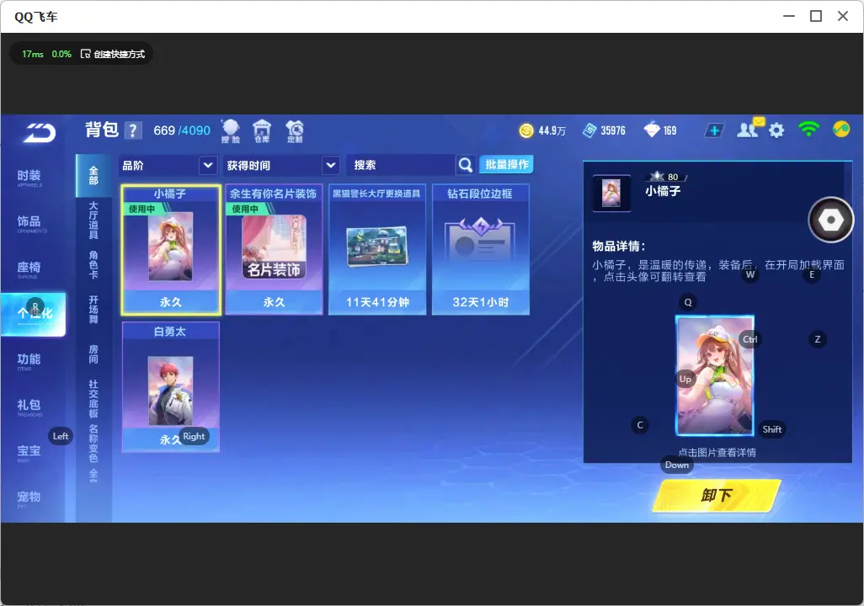Select the 宝宝 category
Viewport: 864px width, 606px height.
(x=29, y=452)
